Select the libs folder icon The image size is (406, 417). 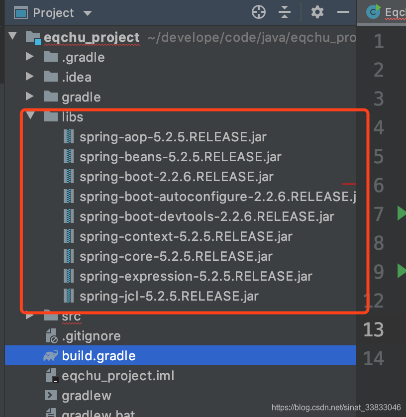[x=51, y=116]
